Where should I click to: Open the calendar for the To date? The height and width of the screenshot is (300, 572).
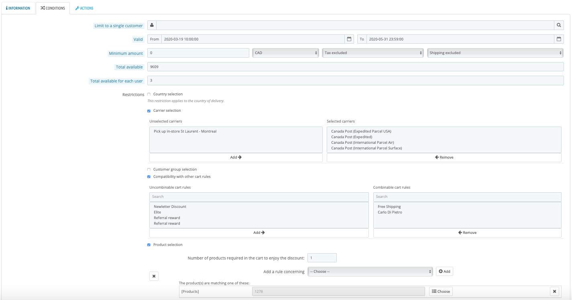[559, 39]
